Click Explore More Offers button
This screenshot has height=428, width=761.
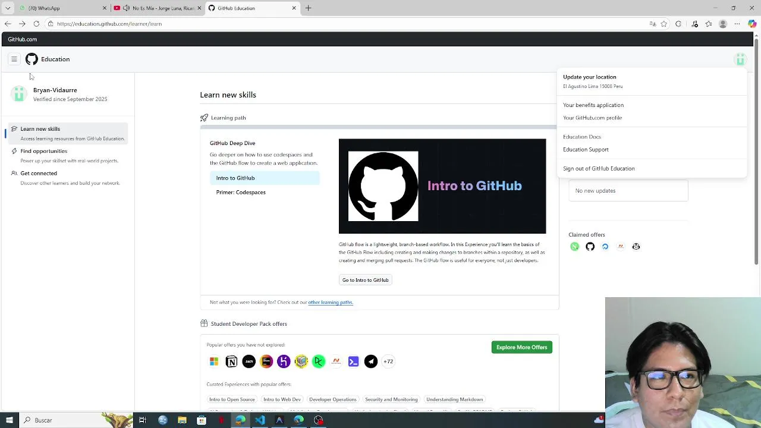[x=522, y=347]
